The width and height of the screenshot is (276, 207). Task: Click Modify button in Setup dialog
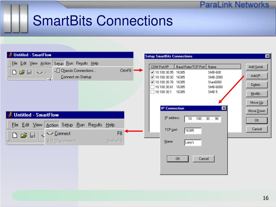click(257, 94)
